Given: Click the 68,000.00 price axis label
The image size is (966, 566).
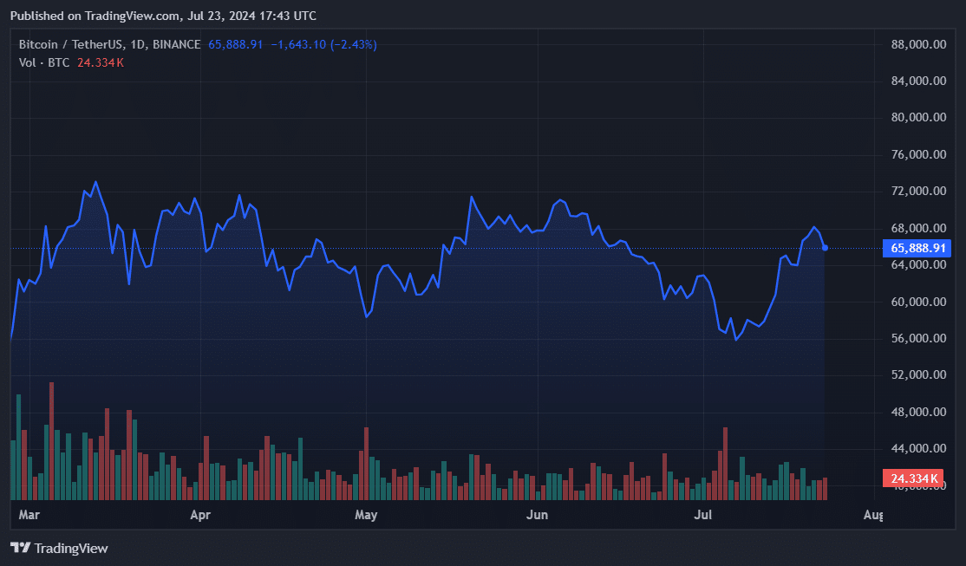Looking at the screenshot, I should (918, 229).
